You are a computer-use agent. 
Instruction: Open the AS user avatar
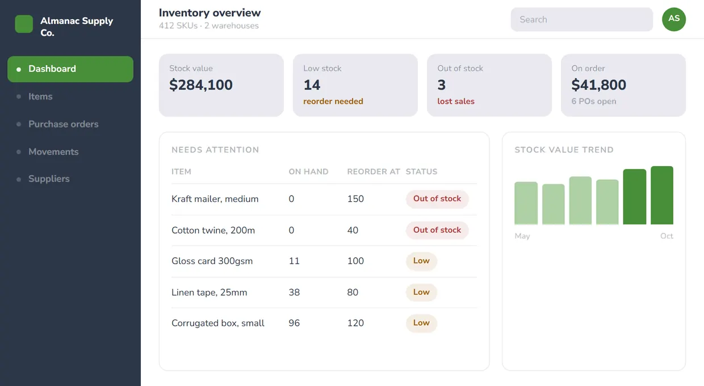coord(674,19)
